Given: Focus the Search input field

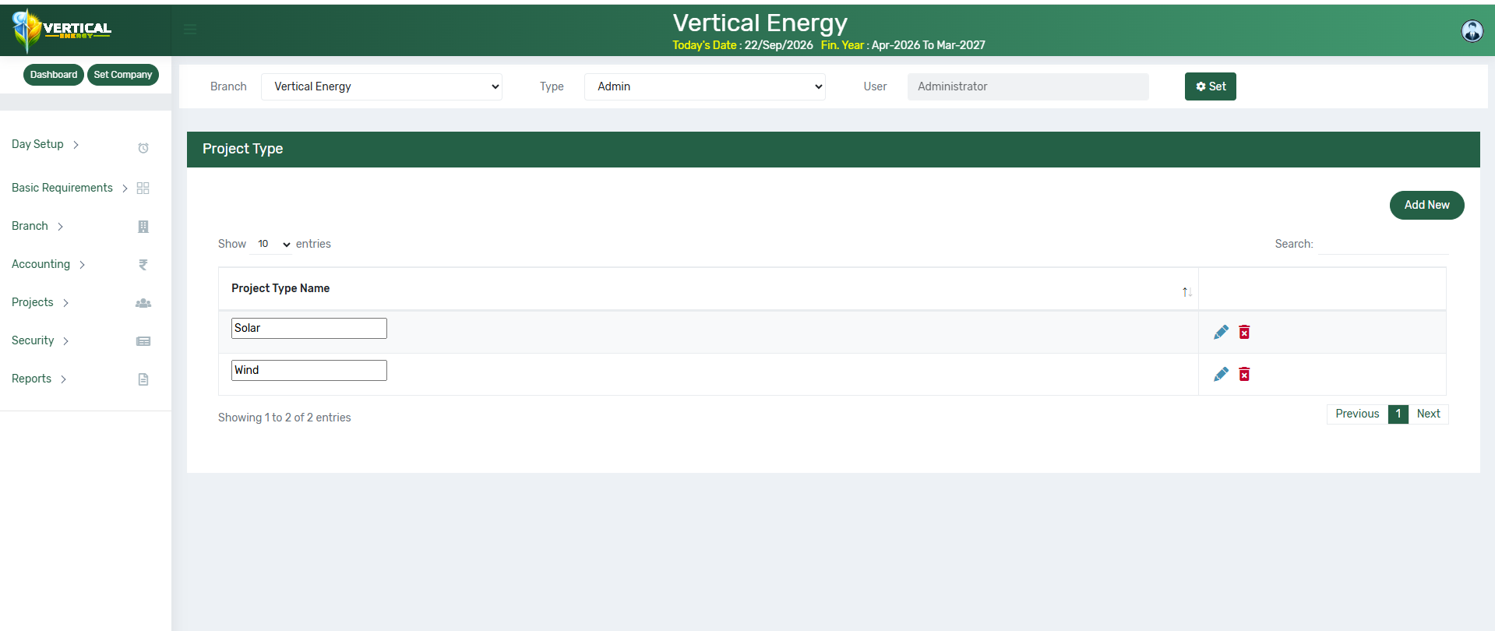Looking at the screenshot, I should pos(1384,244).
